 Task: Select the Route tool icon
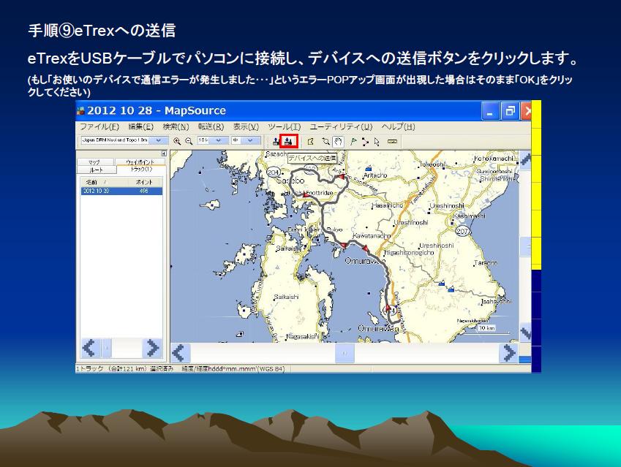[x=365, y=141]
